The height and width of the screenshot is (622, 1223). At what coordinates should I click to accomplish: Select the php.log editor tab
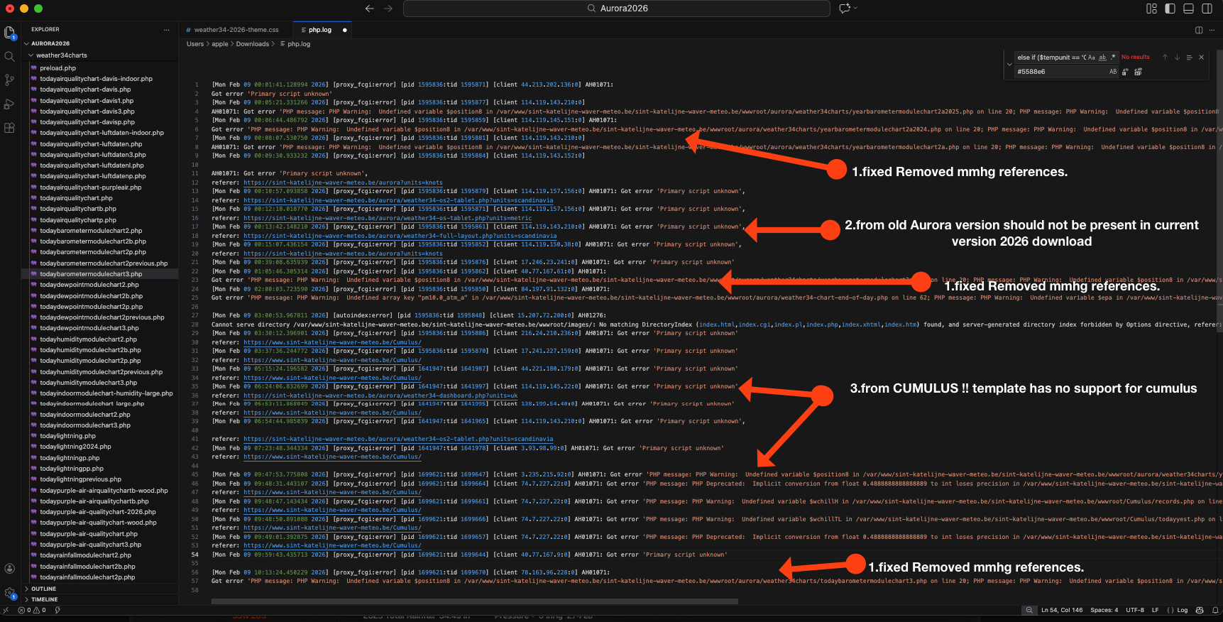click(x=319, y=30)
